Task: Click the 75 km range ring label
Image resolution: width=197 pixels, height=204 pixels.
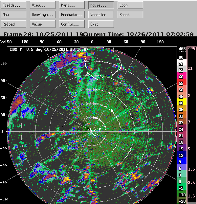Action: pos(92,89)
